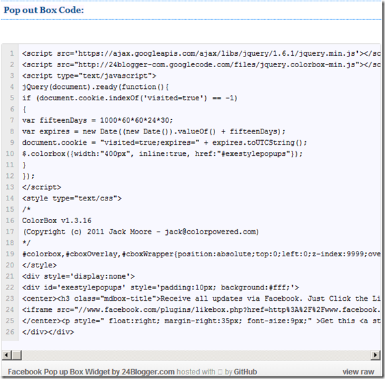Click line number 26 in the gutter
This screenshot has width=385, height=379.
pyautogui.click(x=10, y=332)
